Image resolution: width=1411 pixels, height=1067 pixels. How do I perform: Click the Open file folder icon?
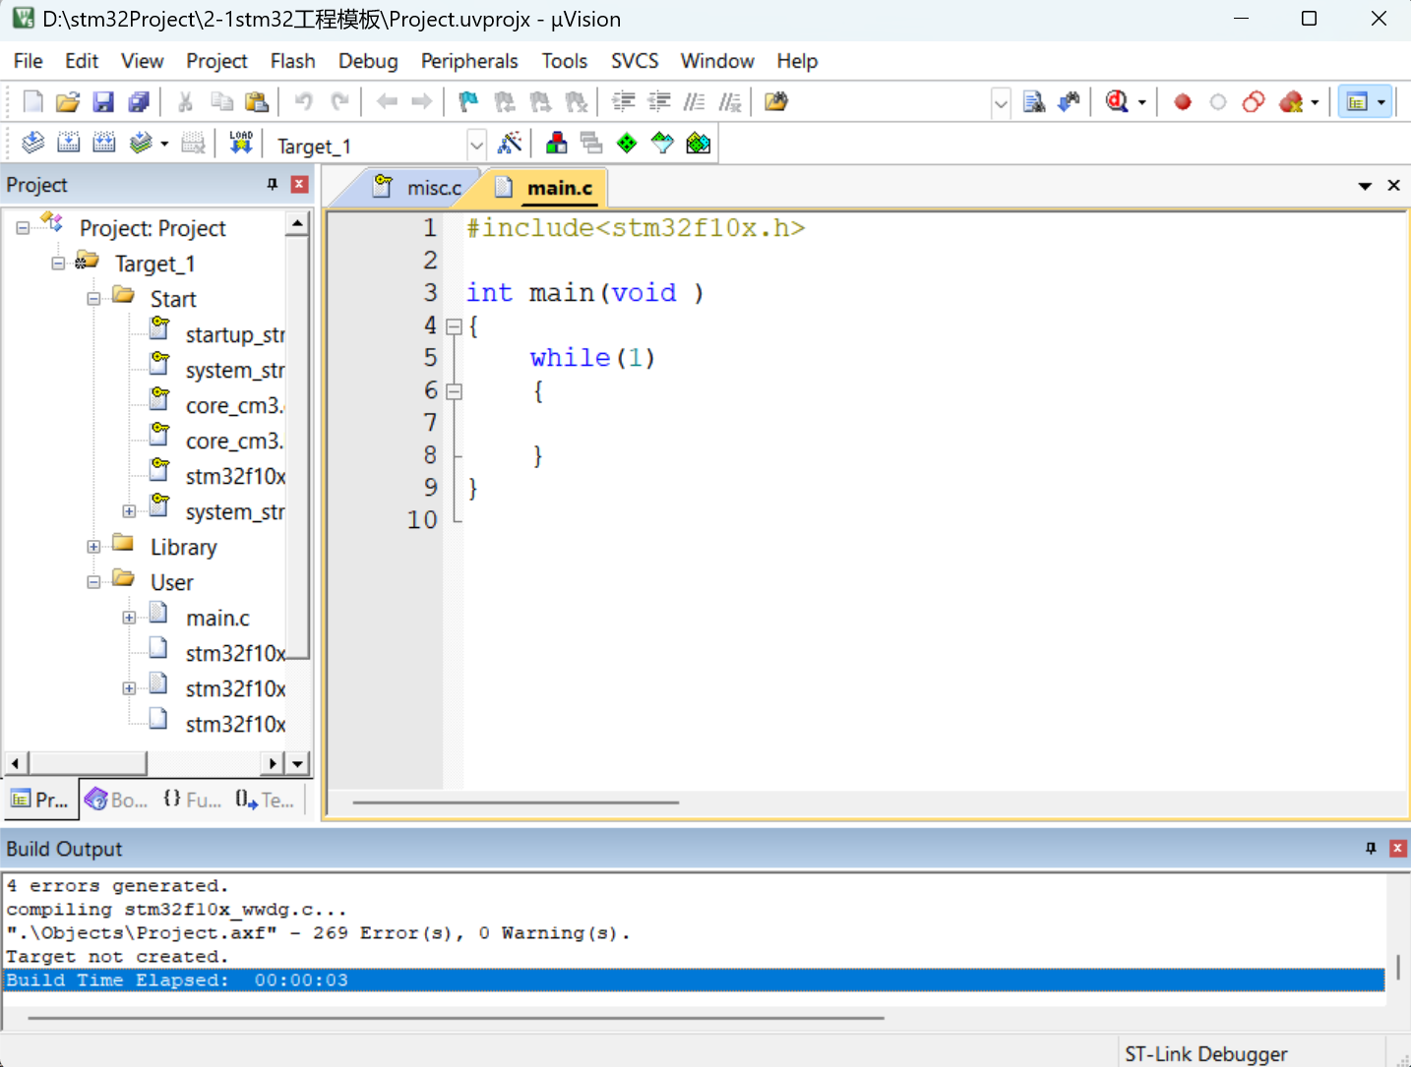(x=68, y=101)
